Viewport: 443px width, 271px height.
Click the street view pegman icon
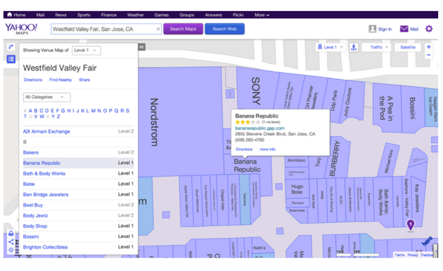(354, 47)
